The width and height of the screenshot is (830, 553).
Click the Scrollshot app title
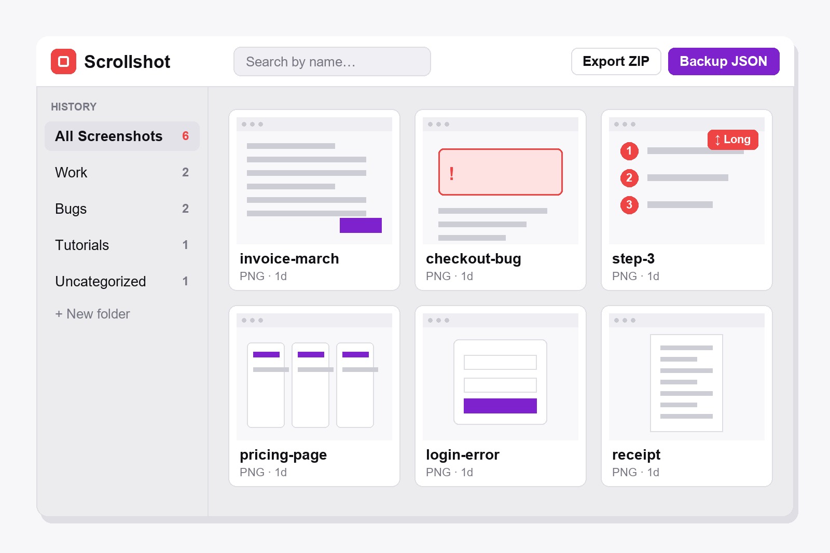pyautogui.click(x=127, y=62)
